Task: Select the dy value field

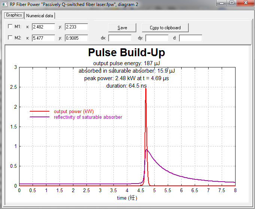Action: pyautogui.click(x=157, y=38)
